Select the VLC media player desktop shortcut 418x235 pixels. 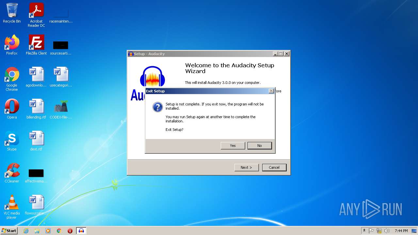(12, 207)
